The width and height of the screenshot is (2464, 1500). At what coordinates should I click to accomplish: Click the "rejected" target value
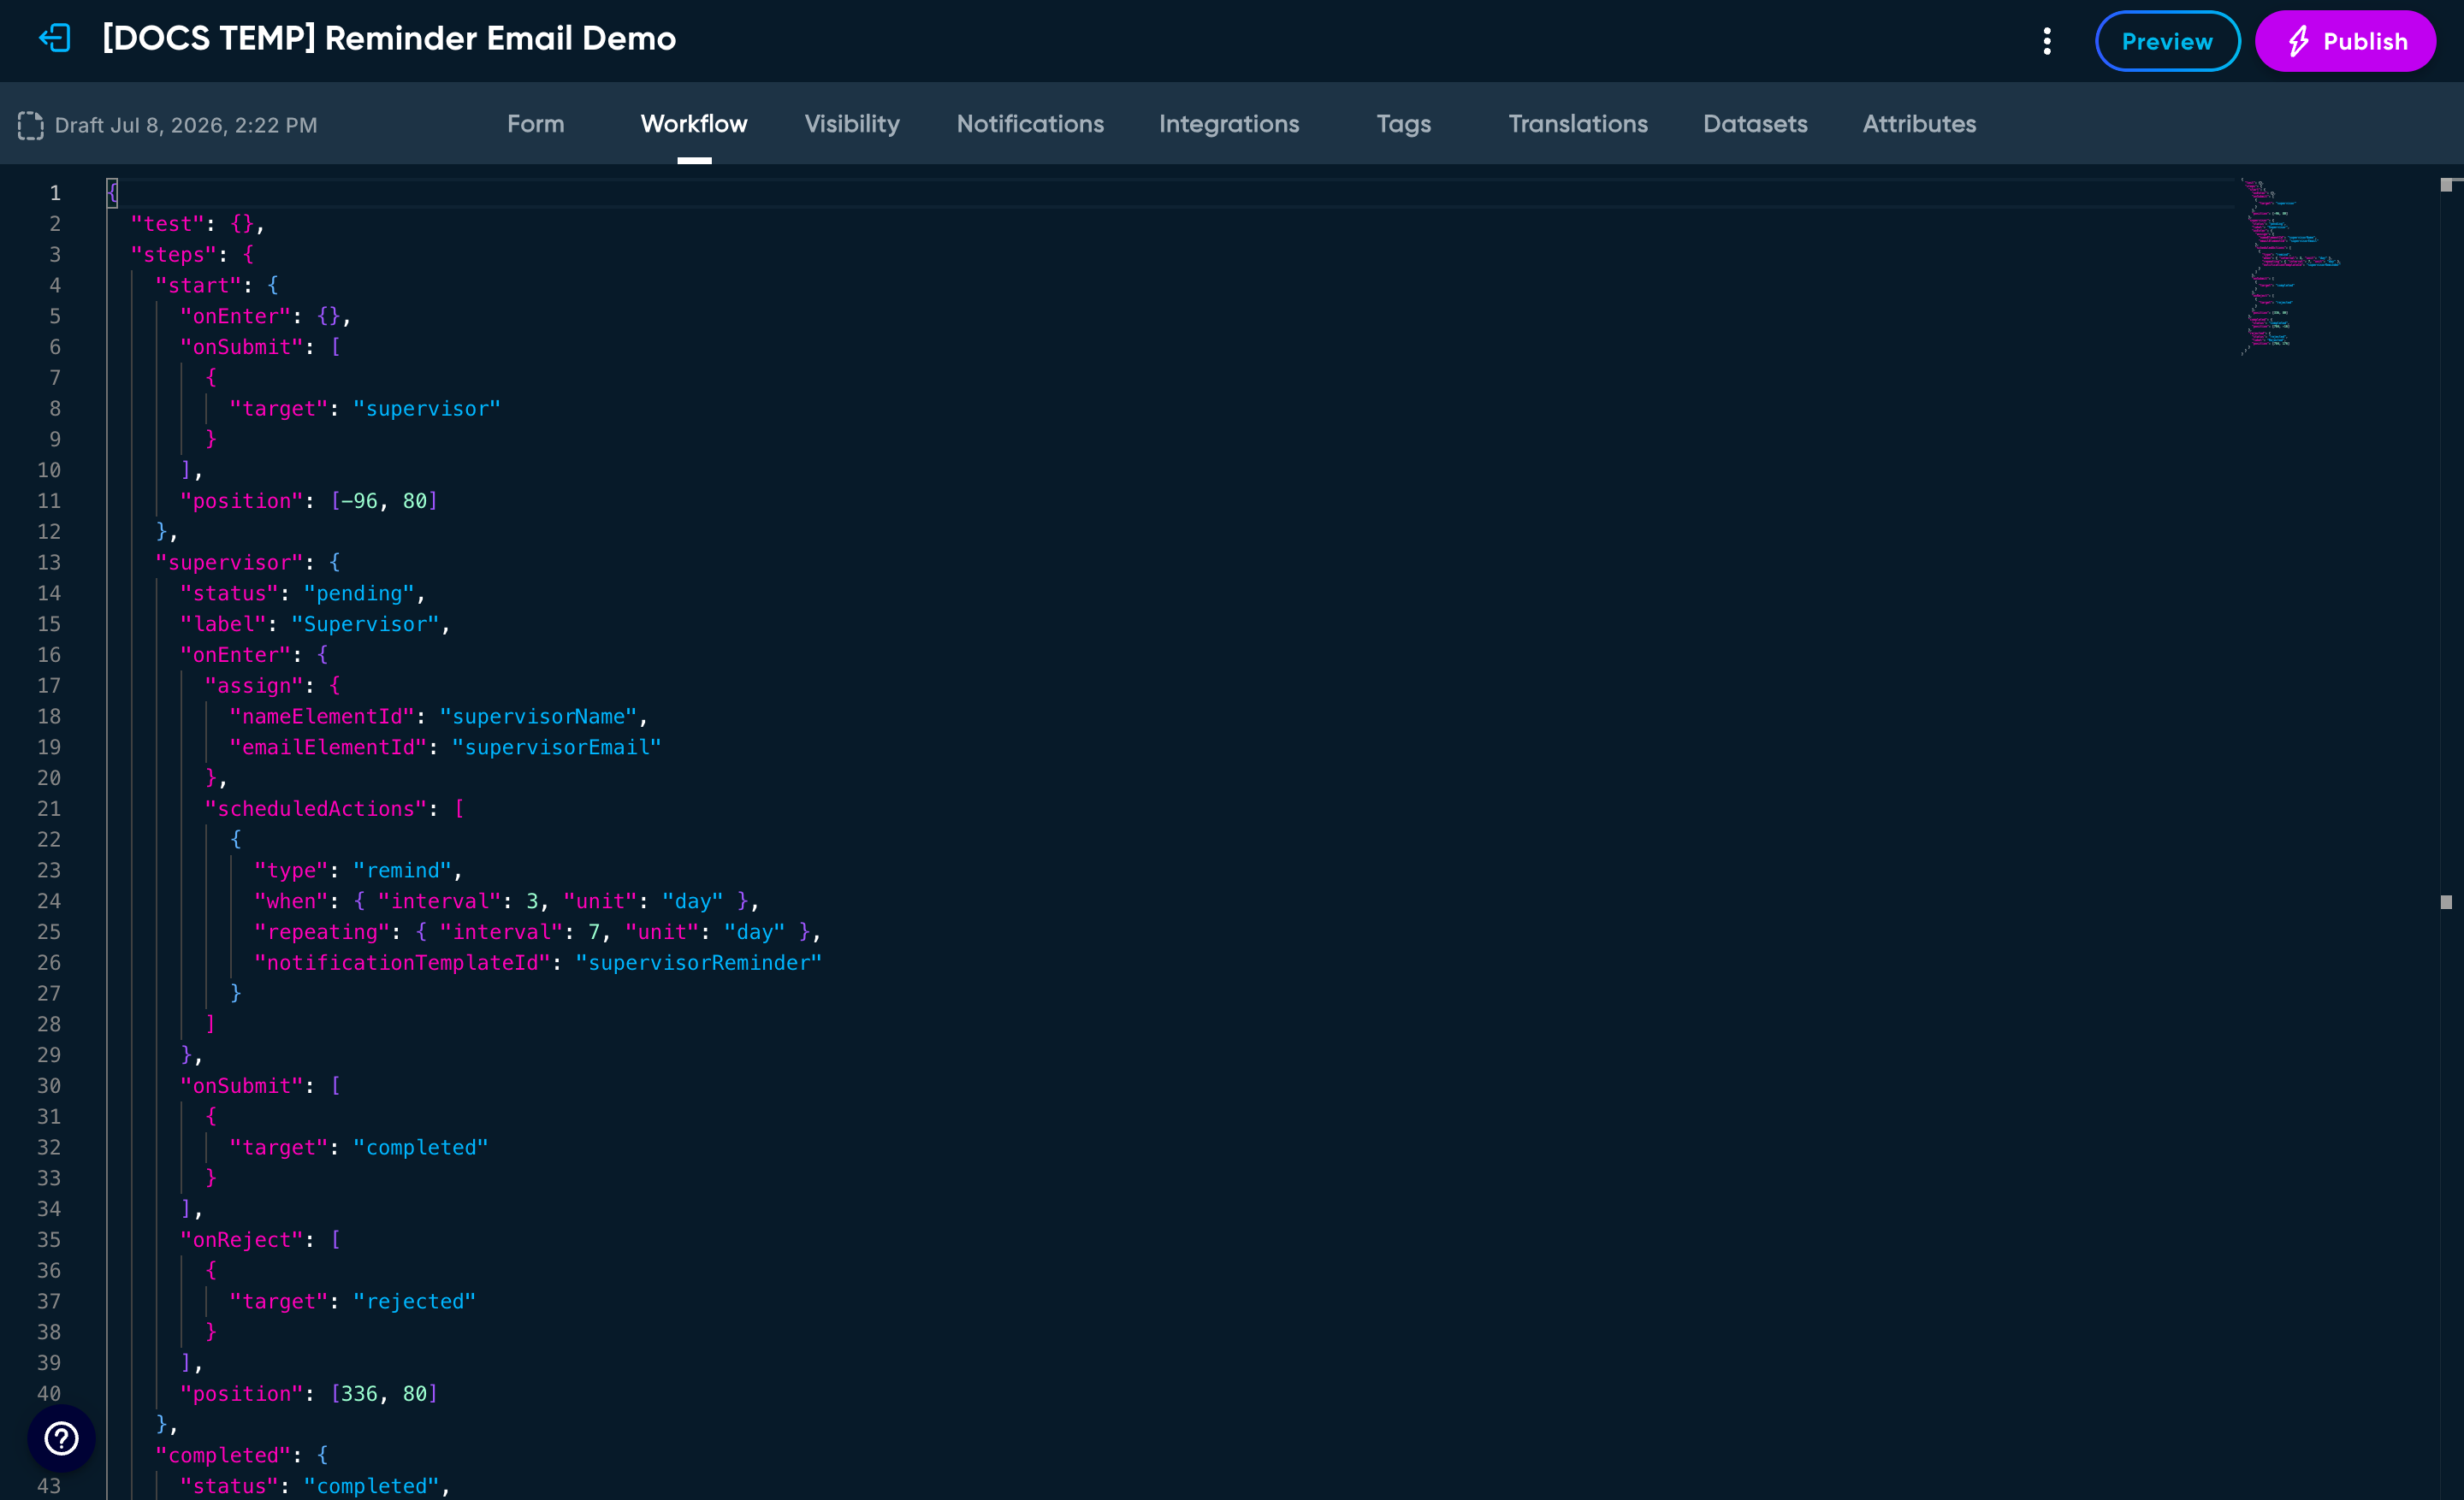pos(414,1301)
